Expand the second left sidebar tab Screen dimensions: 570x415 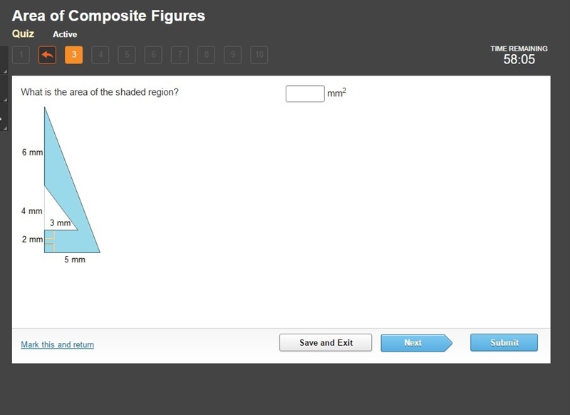4,88
